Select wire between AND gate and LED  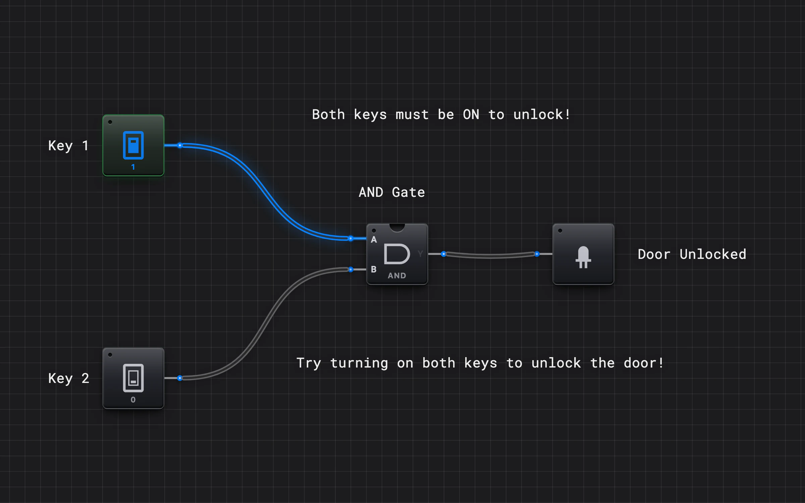[490, 256]
